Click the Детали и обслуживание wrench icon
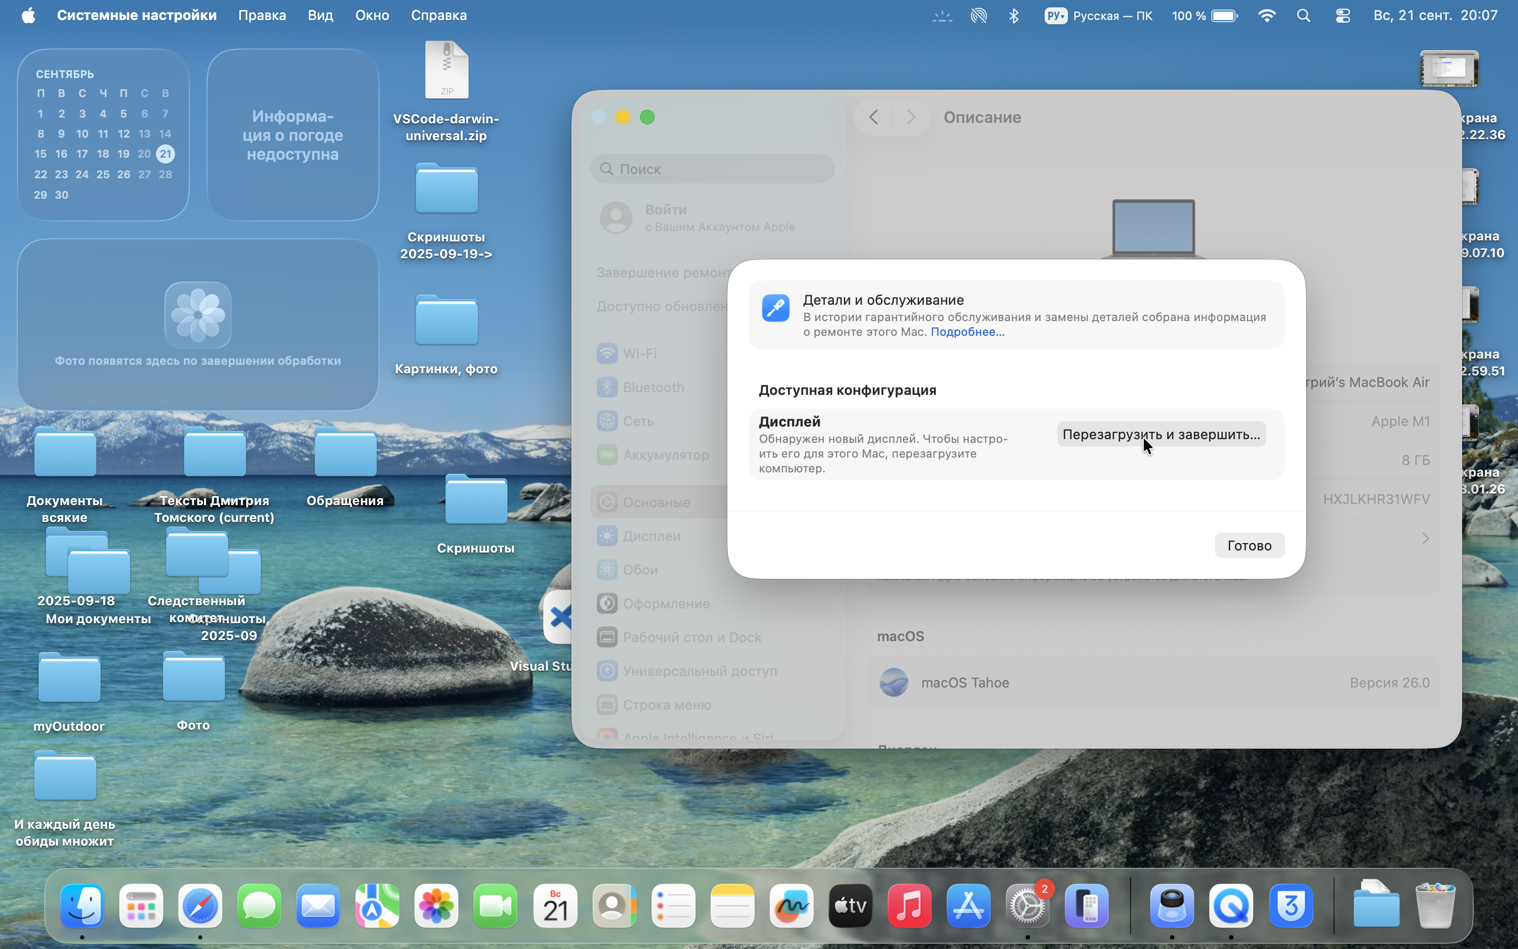 point(775,308)
